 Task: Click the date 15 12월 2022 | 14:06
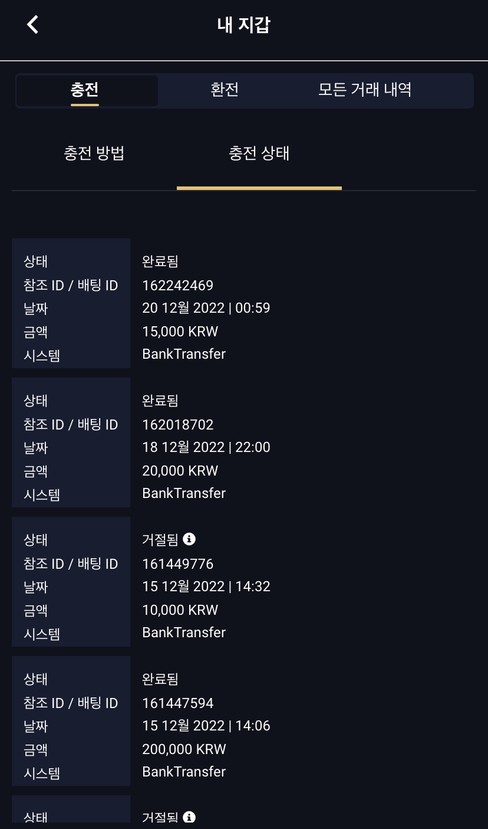coord(206,726)
